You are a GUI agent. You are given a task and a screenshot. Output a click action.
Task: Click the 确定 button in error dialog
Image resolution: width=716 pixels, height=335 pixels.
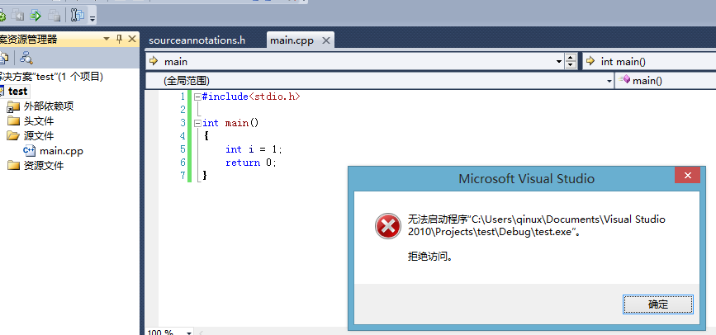(x=658, y=304)
